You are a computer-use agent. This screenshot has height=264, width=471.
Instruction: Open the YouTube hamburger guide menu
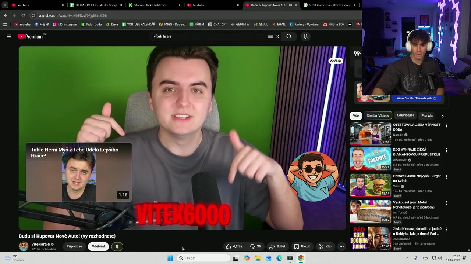tap(9, 36)
